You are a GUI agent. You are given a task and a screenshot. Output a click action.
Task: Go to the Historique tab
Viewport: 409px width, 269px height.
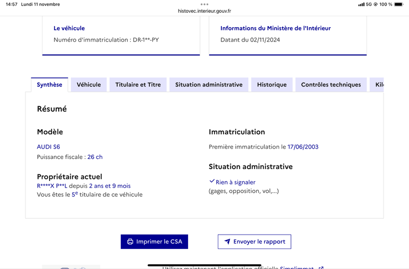point(272,85)
